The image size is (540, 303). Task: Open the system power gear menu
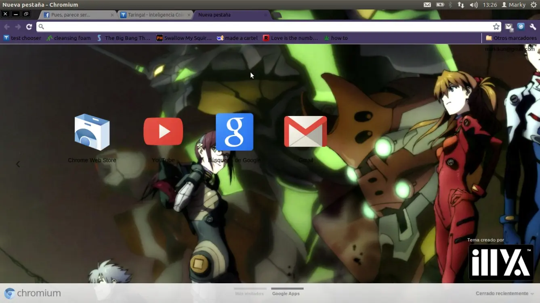(x=534, y=5)
